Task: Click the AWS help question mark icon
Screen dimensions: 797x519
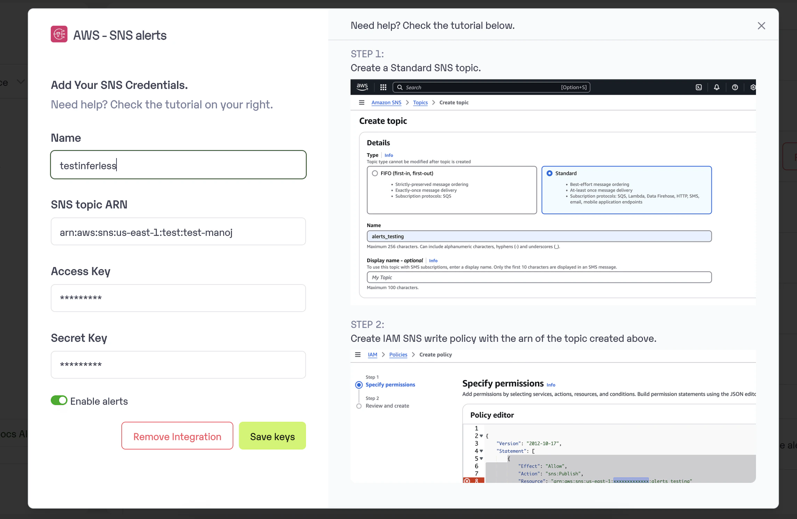Action: point(735,87)
